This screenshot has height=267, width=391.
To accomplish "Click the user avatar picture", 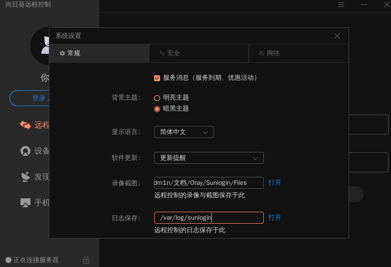I will (40, 46).
